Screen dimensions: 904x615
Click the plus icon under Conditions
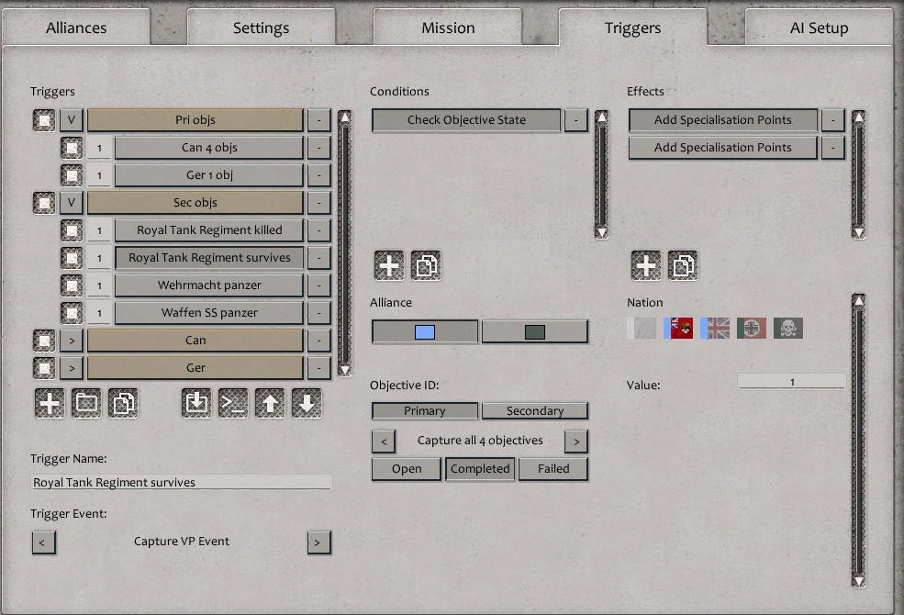pyautogui.click(x=388, y=264)
